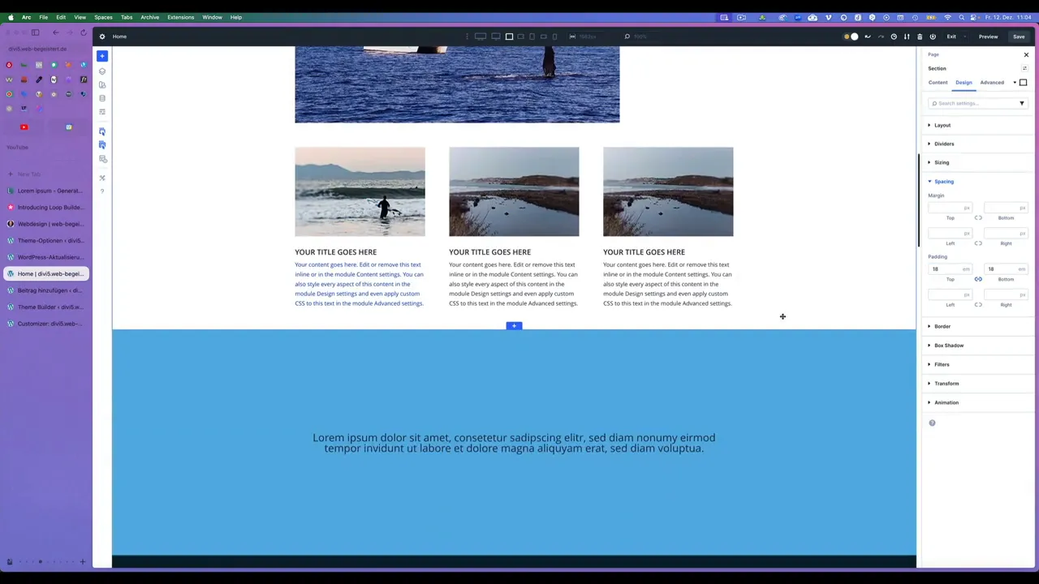Open the layers icon in the Divi sidebar
The image size is (1039, 584).
[x=101, y=71]
